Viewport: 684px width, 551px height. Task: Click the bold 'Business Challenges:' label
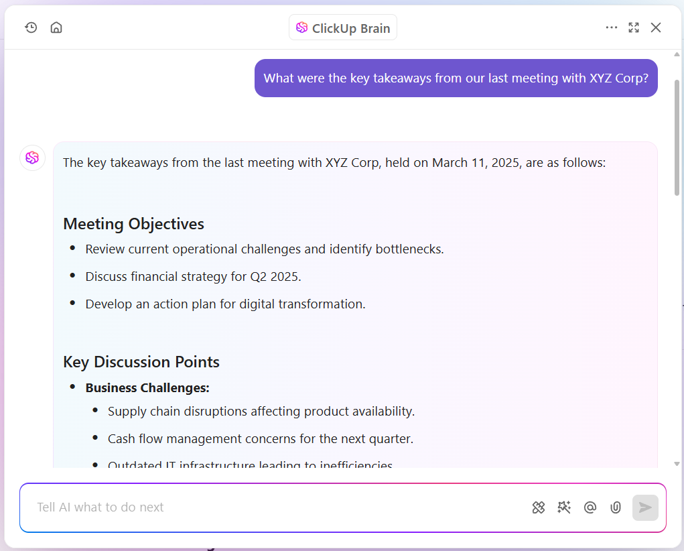pos(147,388)
